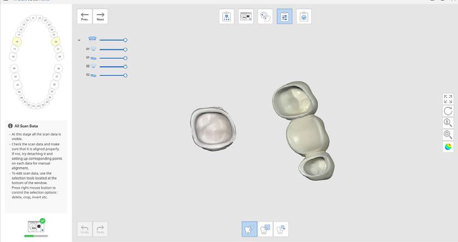Screen dimensions: 458x242
Task: Click the rotate view icon
Action: pyautogui.click(x=448, y=111)
